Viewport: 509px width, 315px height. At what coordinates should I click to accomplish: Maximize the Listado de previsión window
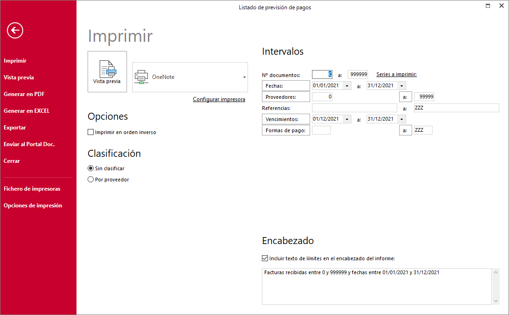488,6
